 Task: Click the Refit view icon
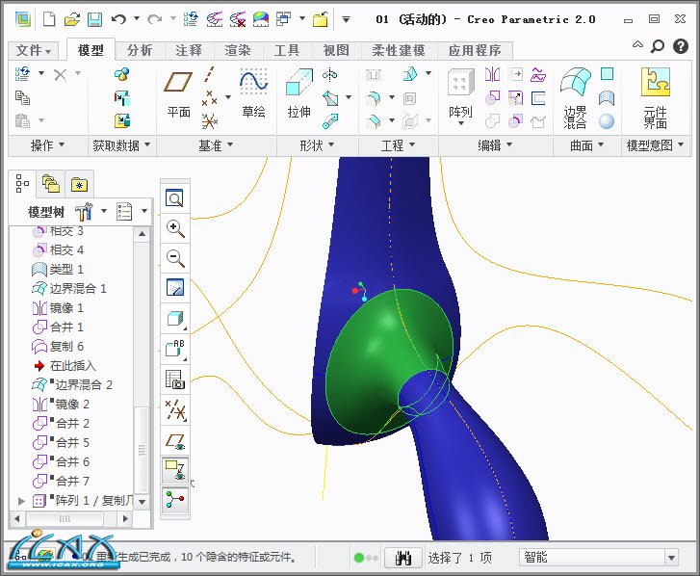pos(175,199)
